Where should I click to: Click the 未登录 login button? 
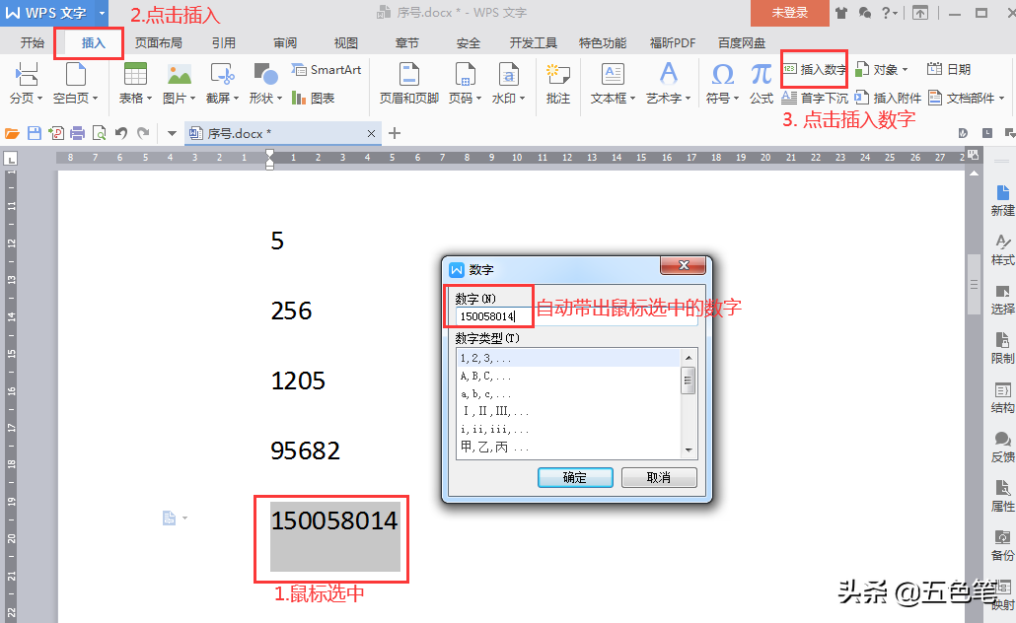(790, 13)
